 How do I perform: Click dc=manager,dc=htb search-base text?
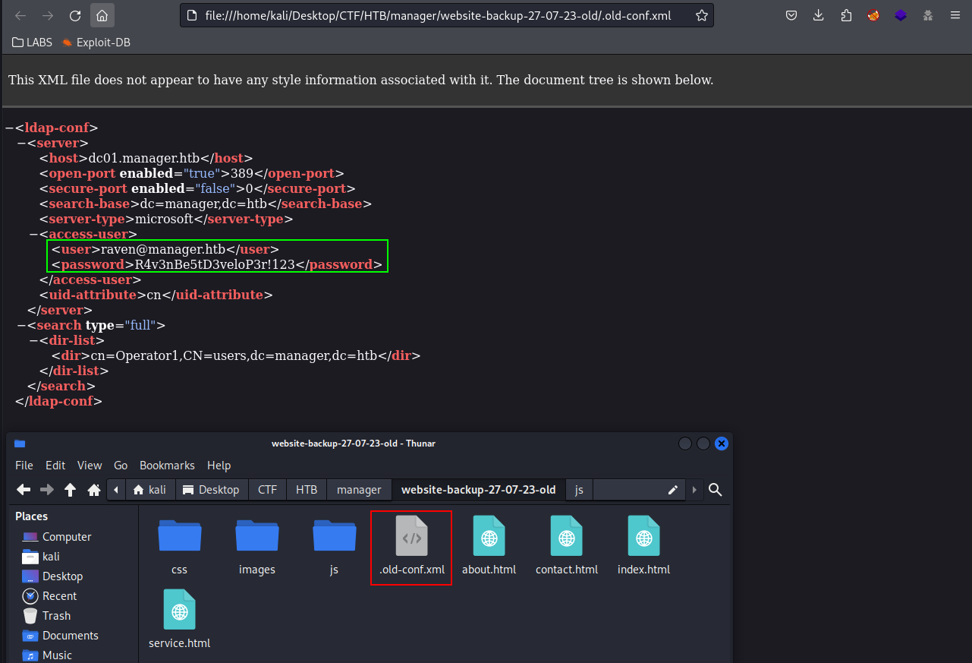coord(207,204)
